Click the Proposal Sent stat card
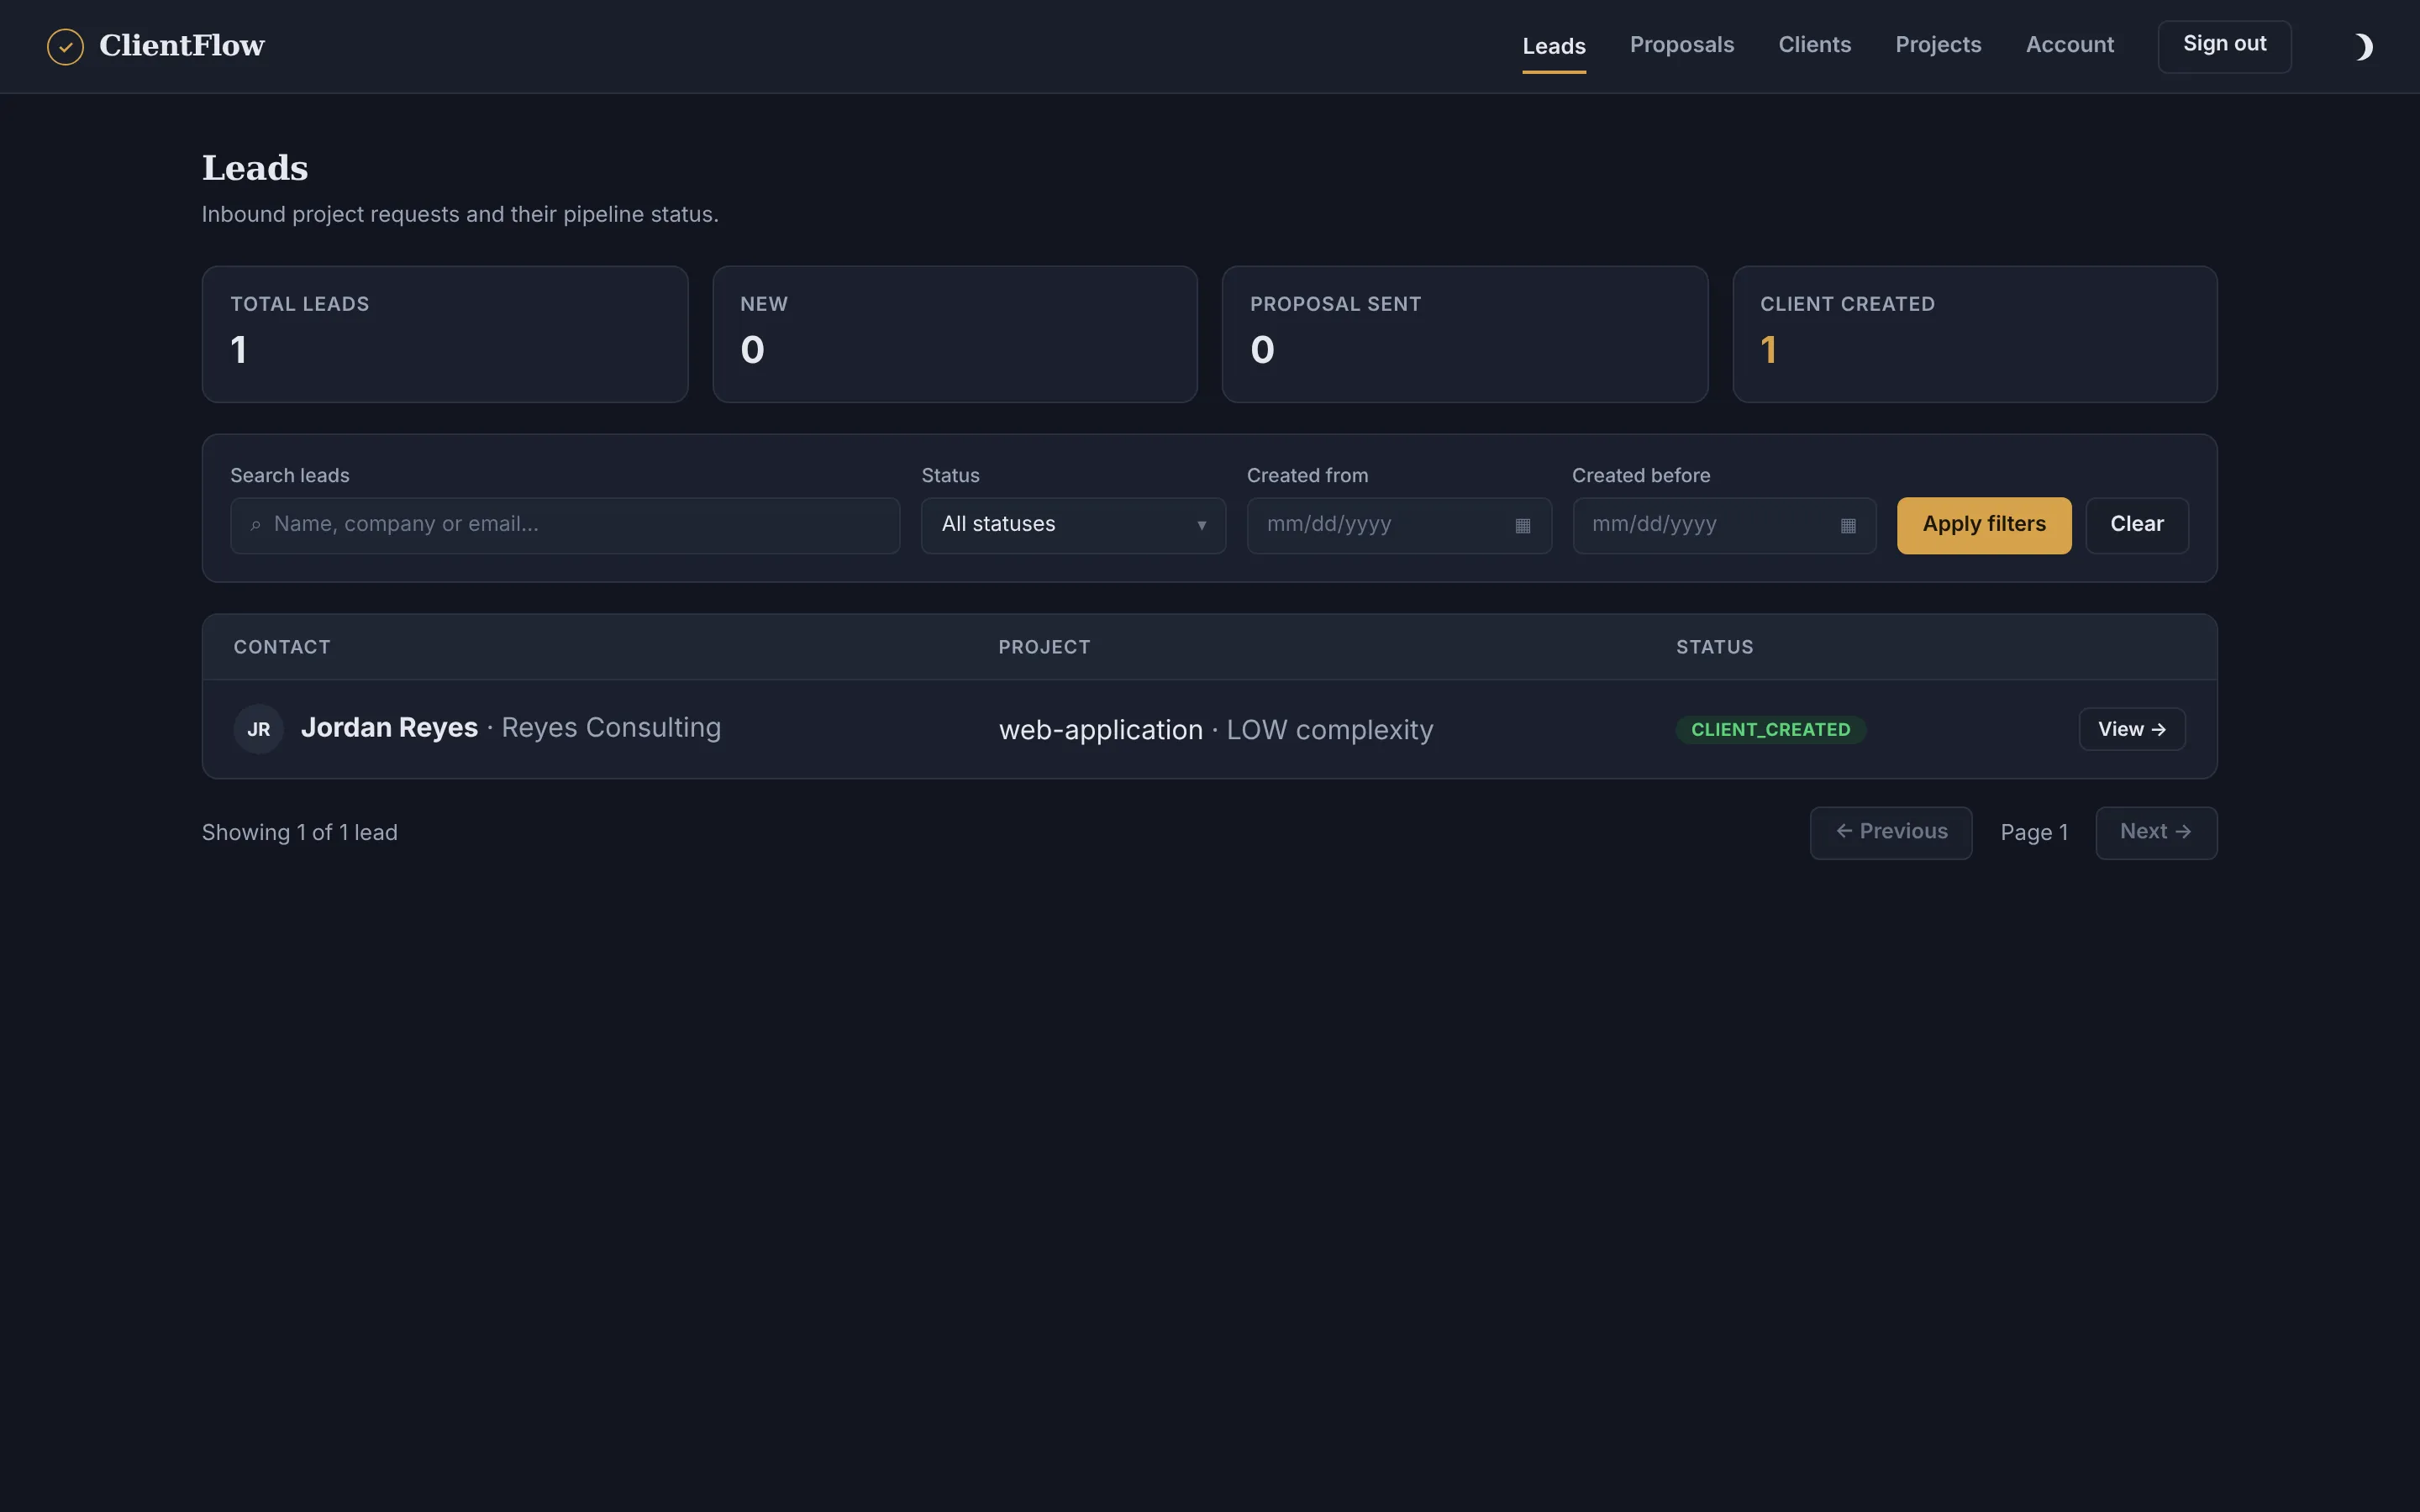The height and width of the screenshot is (1512, 2420). [1464, 334]
